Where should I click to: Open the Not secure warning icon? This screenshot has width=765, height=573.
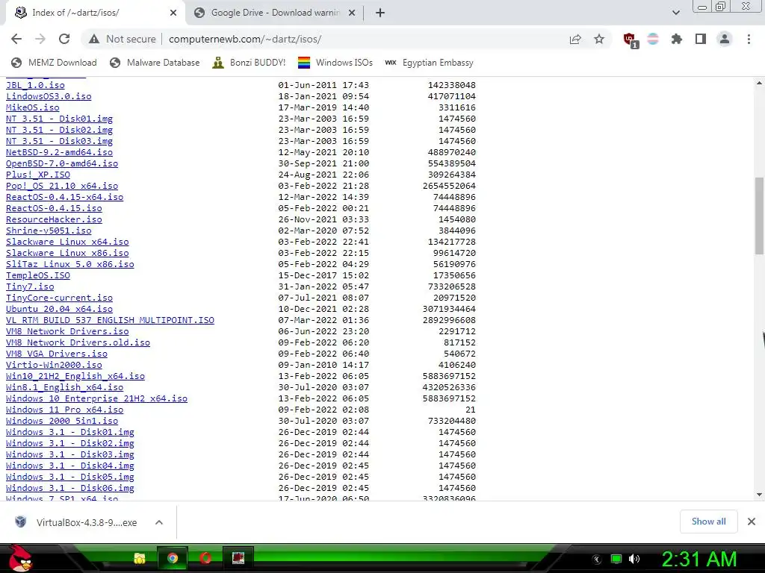point(94,39)
